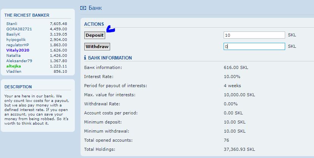The width and height of the screenshot is (314, 158).
Task: Open the GORA382721 banker profile link
Action: (x=19, y=29)
